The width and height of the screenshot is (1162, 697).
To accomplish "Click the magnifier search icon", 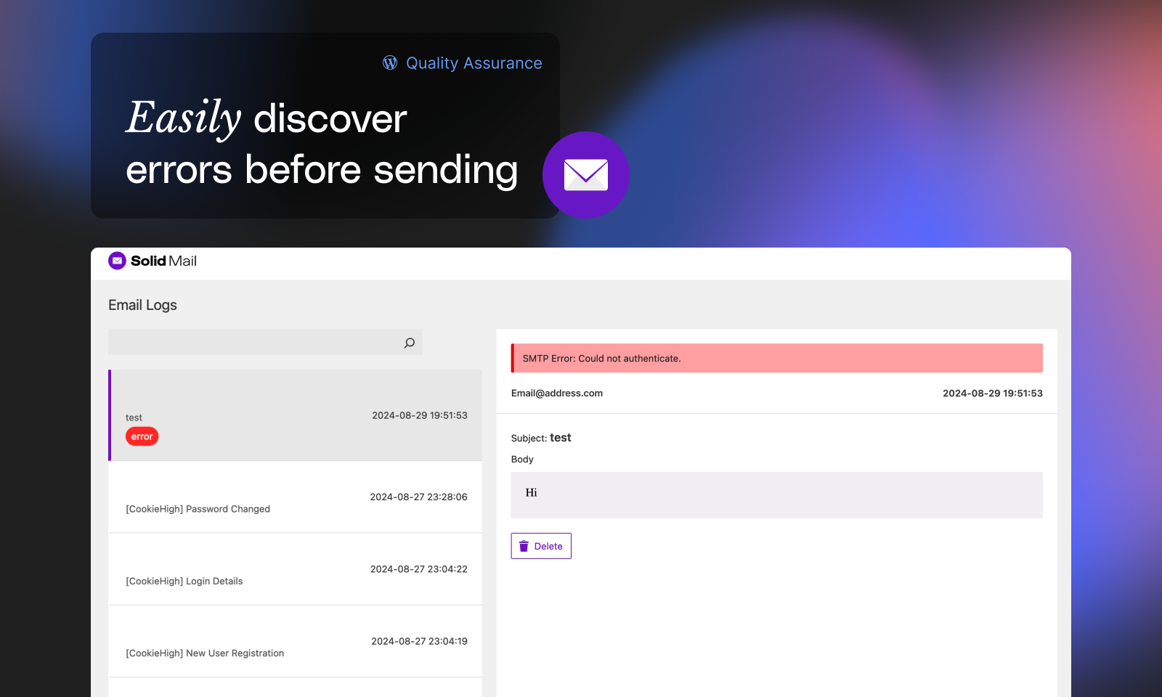I will pyautogui.click(x=410, y=343).
